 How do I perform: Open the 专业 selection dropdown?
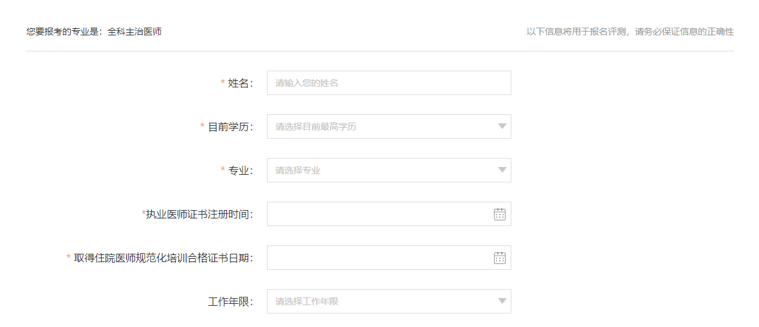click(x=379, y=170)
